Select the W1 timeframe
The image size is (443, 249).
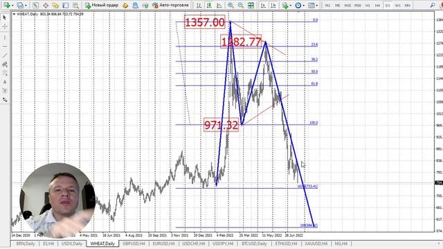tap(397, 6)
